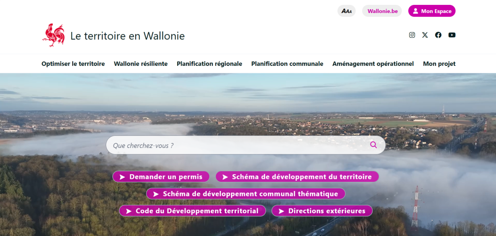Click the Instagram icon in header

click(x=412, y=35)
